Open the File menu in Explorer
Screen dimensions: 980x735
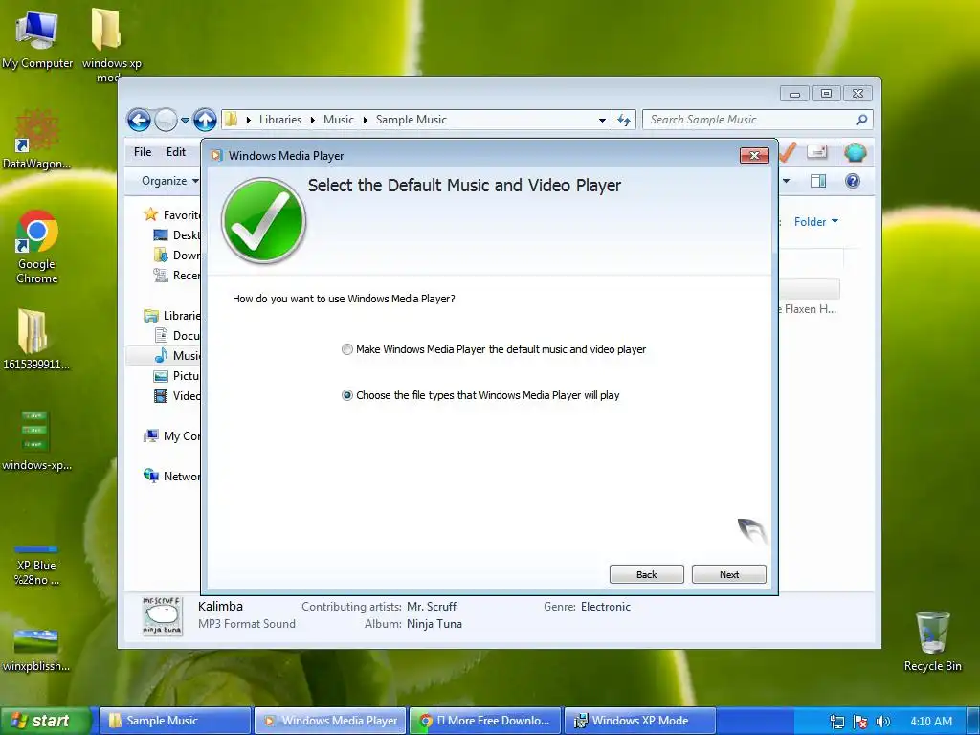143,152
